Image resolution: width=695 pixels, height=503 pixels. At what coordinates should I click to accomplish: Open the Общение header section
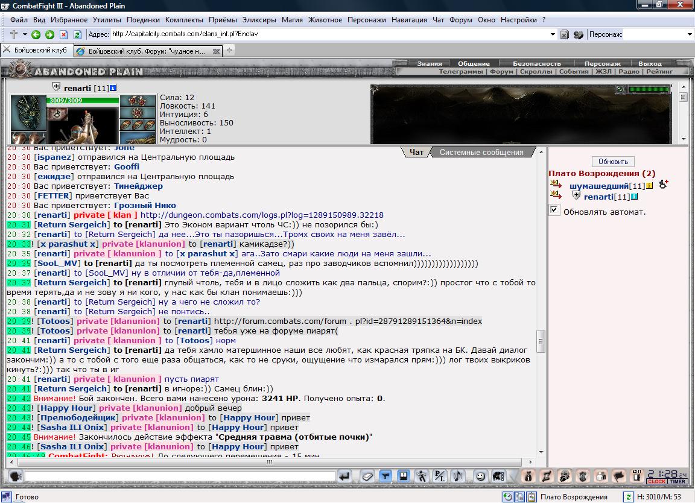coord(474,63)
